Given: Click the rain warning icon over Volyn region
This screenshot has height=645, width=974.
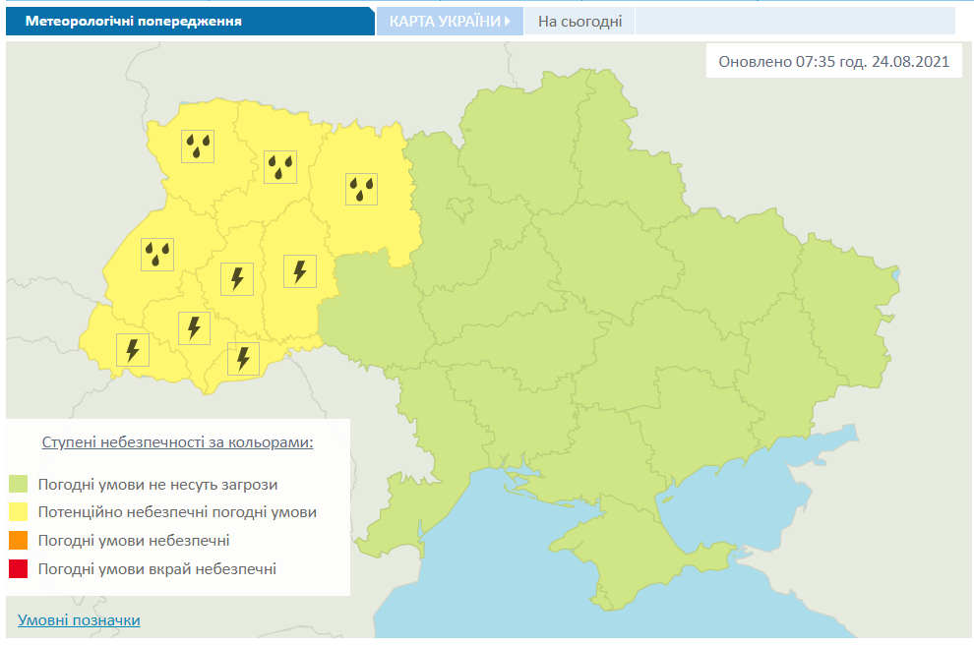Looking at the screenshot, I should coord(197,146).
